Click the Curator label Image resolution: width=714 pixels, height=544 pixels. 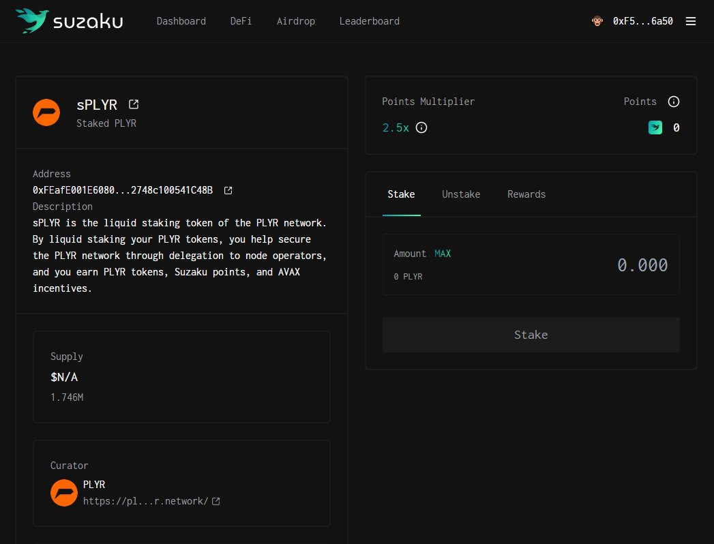(69, 465)
